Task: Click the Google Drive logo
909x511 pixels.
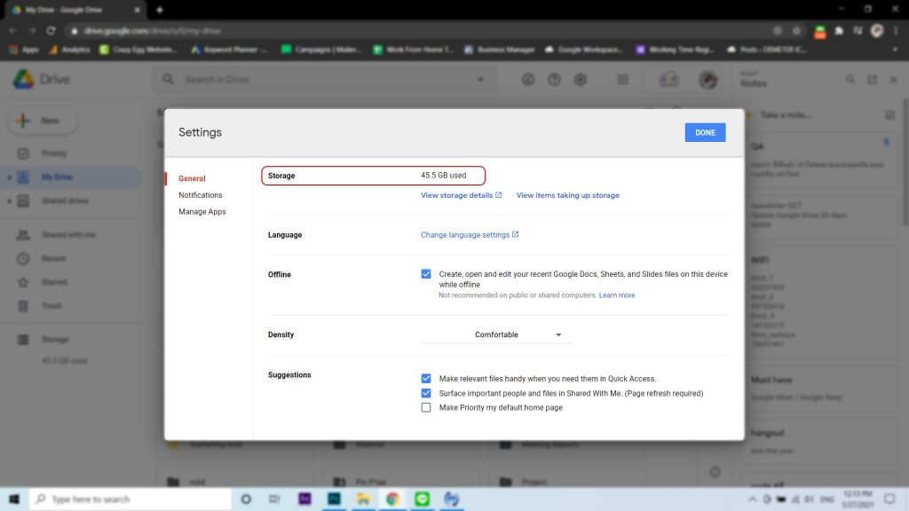Action: tap(24, 79)
